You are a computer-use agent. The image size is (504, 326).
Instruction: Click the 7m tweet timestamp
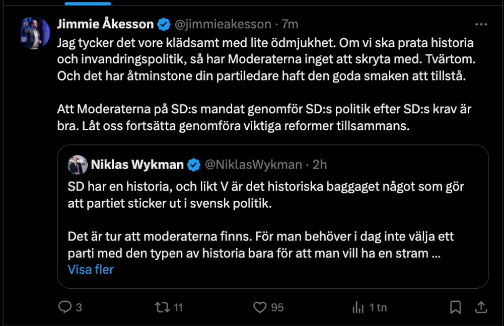coord(290,24)
